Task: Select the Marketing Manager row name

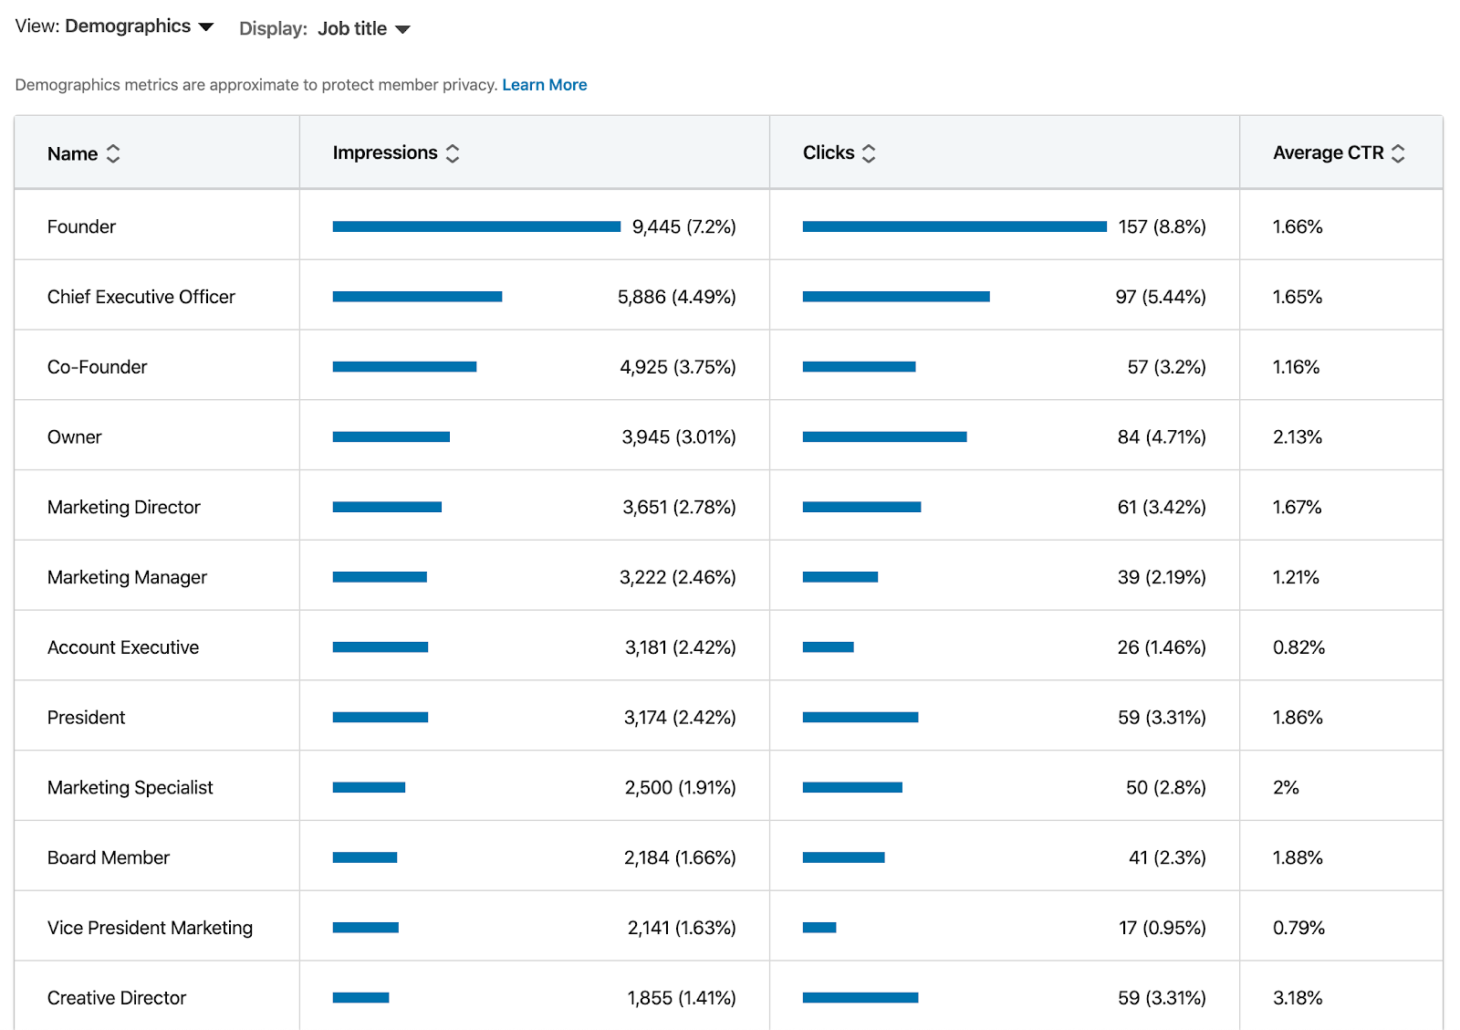Action: [127, 577]
